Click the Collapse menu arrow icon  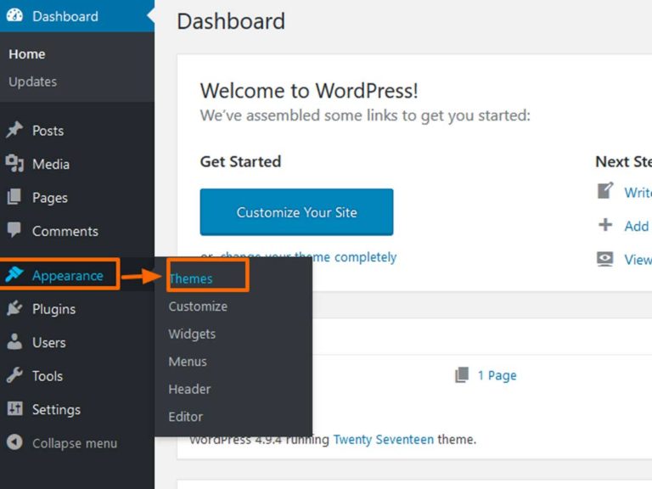(x=14, y=442)
